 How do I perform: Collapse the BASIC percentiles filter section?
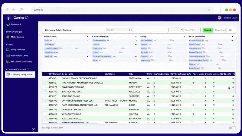(x=232, y=37)
